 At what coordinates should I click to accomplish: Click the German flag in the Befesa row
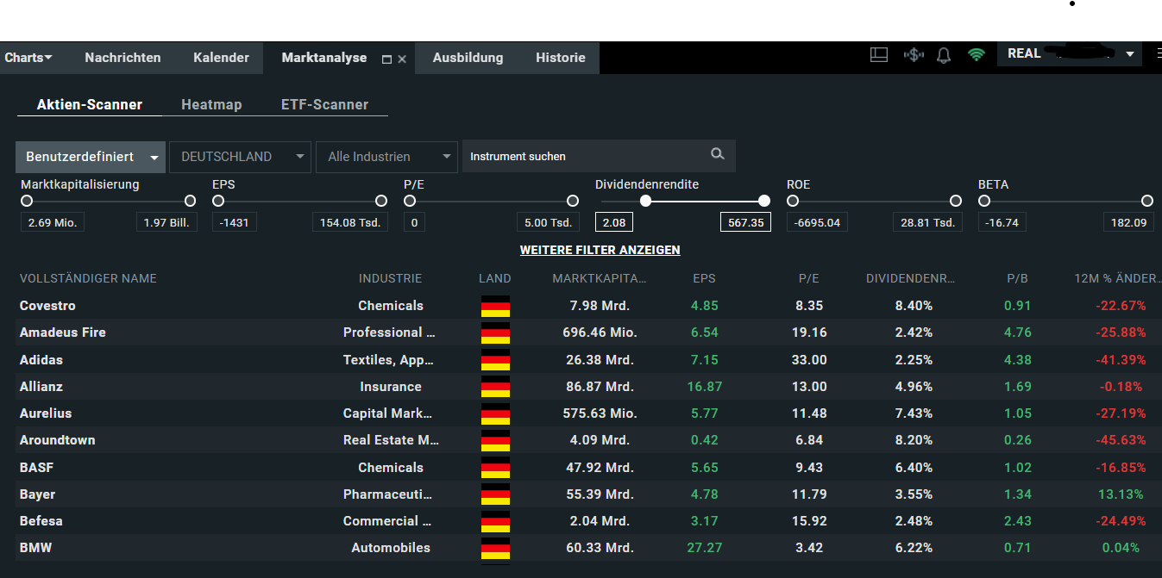coord(495,521)
